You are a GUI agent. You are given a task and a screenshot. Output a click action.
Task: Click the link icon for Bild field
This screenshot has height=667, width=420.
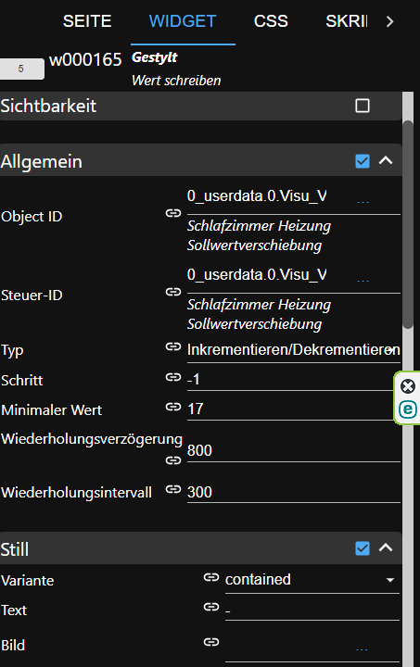point(211,642)
